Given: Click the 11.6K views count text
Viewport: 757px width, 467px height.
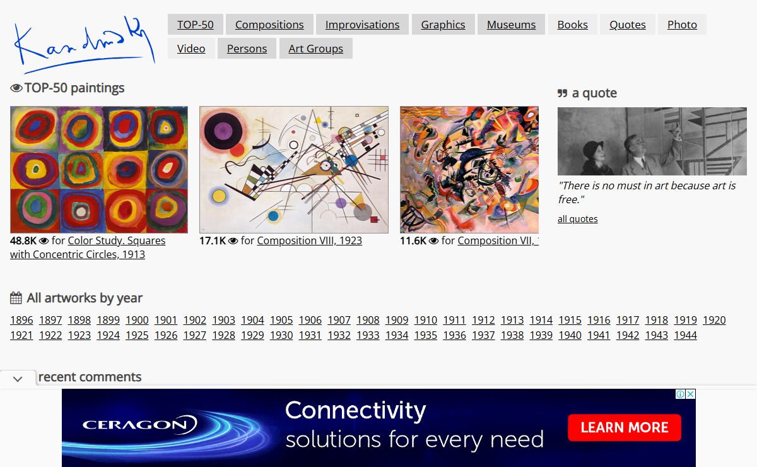Looking at the screenshot, I should point(413,240).
